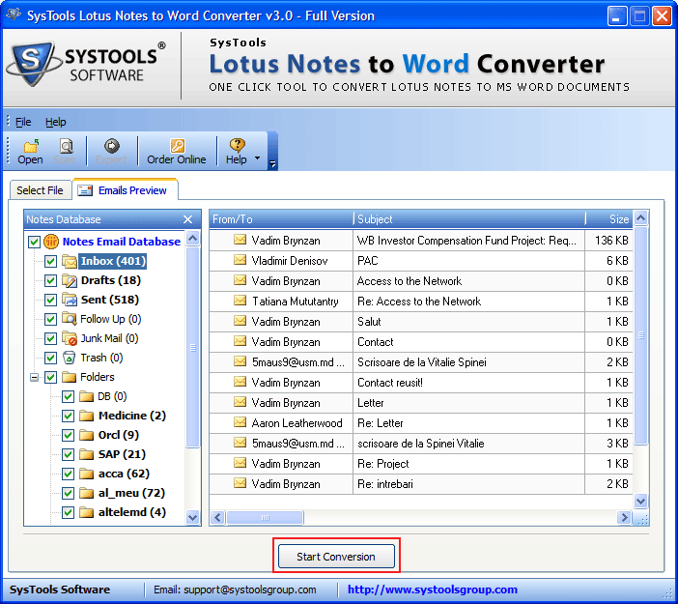This screenshot has height=604, width=678.
Task: Click the Help question mark icon
Action: coord(237,146)
